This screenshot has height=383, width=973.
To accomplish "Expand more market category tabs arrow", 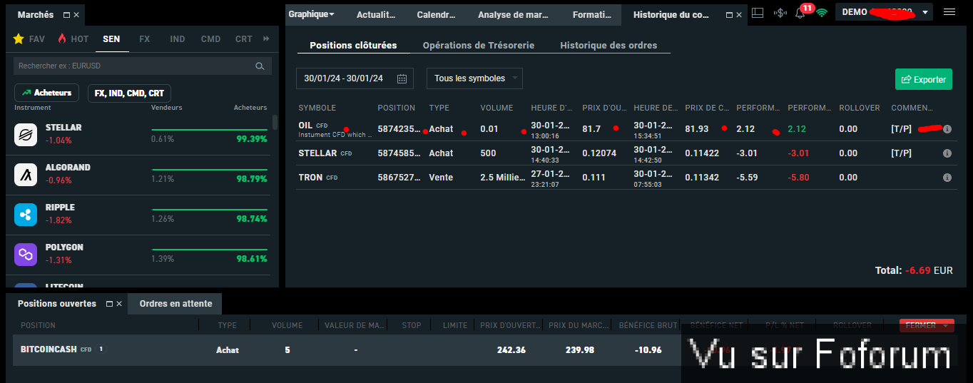I will [267, 39].
